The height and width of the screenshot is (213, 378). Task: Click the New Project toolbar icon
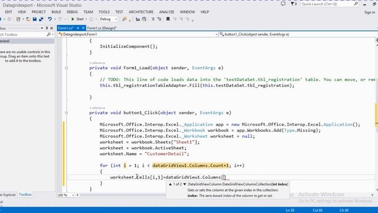pos(18,19)
